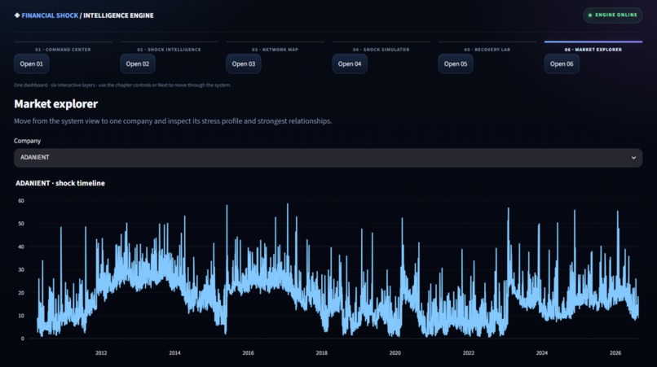Screen dimensions: 657x367
Task: Click the 2014 label on the x-axis
Action: [x=174, y=353]
